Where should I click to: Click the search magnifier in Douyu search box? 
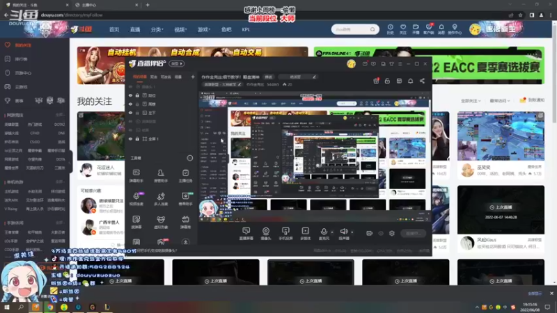point(372,29)
